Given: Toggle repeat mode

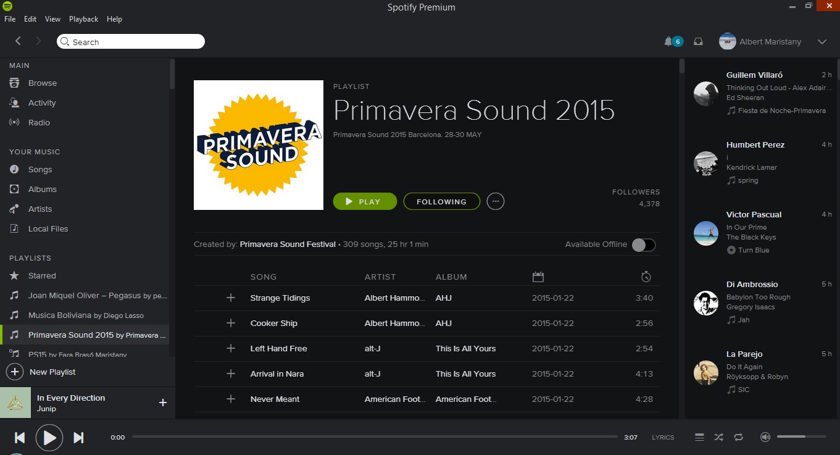Looking at the screenshot, I should click(x=738, y=437).
